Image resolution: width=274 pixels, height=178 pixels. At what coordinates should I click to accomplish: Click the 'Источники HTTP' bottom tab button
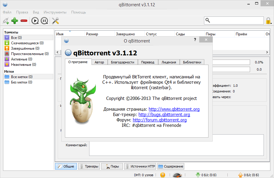click(140, 166)
